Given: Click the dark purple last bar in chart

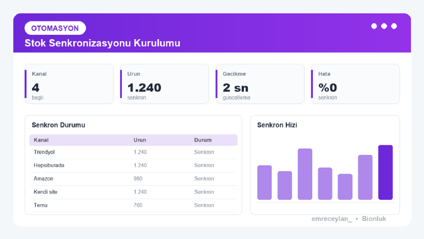Looking at the screenshot, I should (x=386, y=173).
